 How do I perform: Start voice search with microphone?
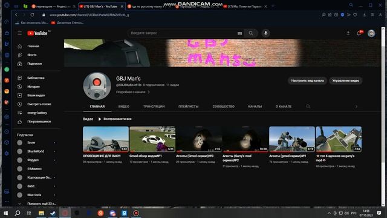265,33
